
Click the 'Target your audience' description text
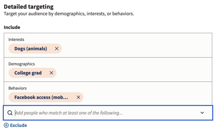(x=69, y=14)
